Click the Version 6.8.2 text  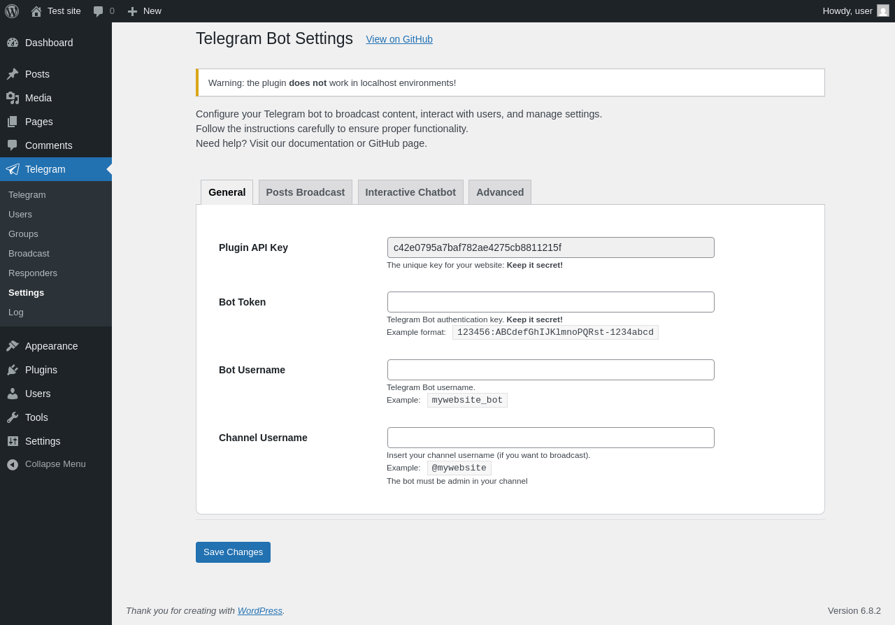tap(854, 610)
